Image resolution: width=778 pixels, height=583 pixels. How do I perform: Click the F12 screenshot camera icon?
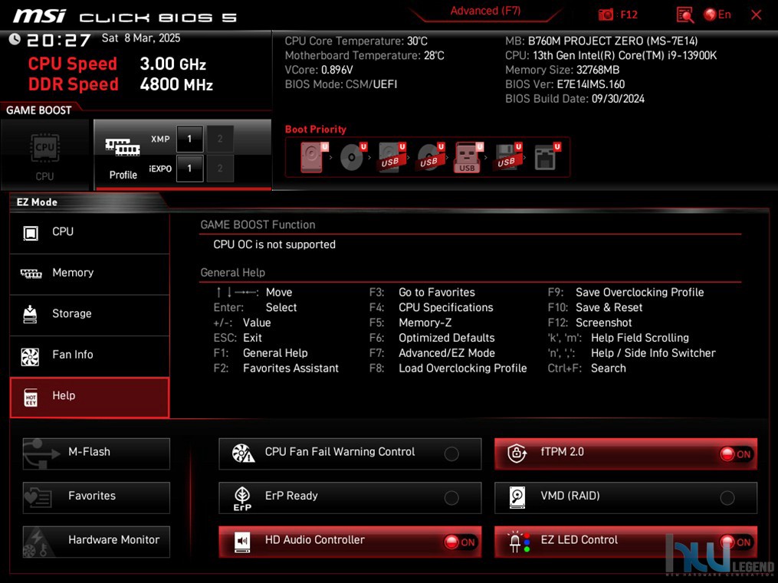point(606,15)
